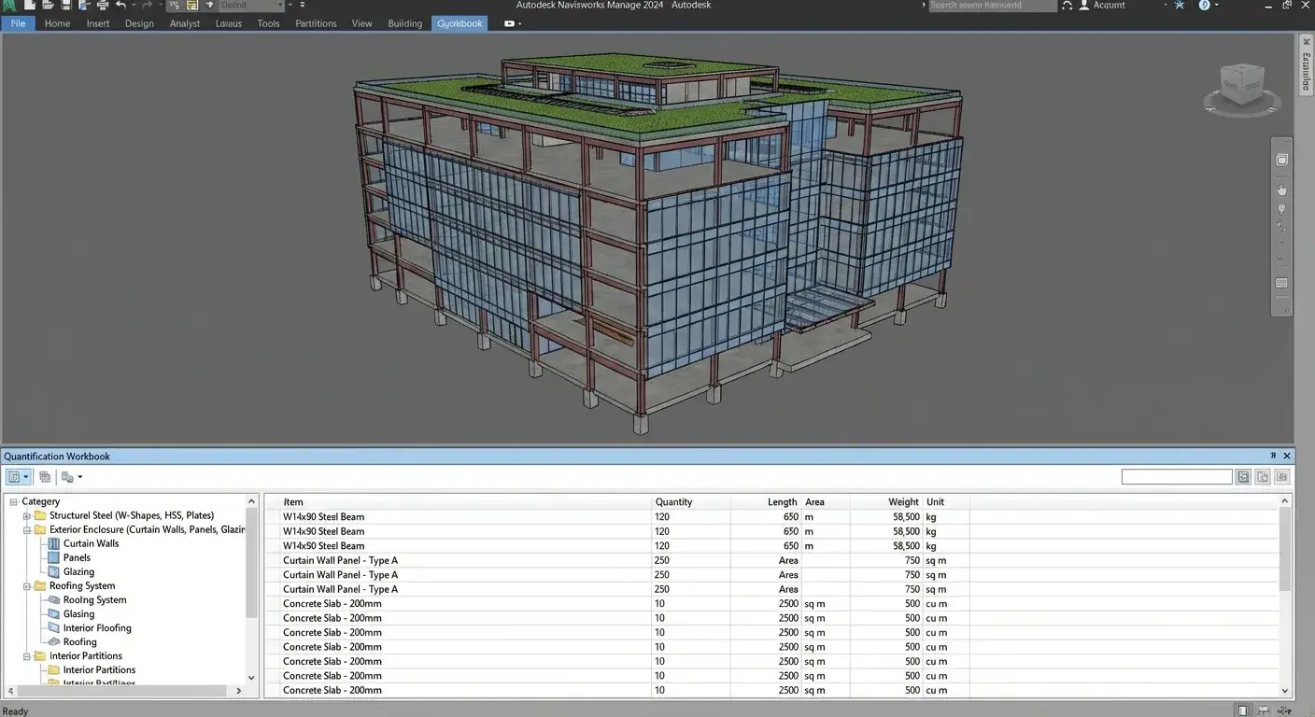The height and width of the screenshot is (717, 1315).
Task: Collapse the Roofing System folder node
Action: pyautogui.click(x=27, y=586)
